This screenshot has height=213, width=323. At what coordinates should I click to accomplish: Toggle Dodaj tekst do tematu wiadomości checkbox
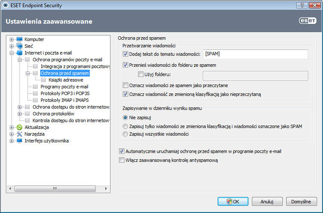(125, 54)
